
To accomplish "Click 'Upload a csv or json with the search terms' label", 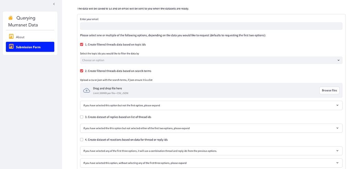I will tap(116, 80).
